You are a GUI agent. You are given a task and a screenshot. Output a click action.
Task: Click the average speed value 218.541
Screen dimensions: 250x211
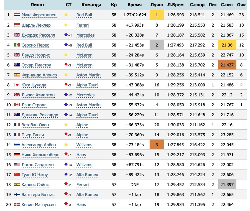(197, 15)
